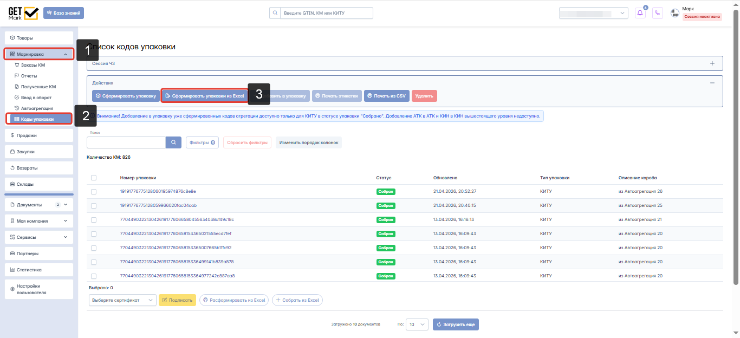Check the row ending 665b1ffc92
The image size is (740, 338).
click(x=94, y=248)
